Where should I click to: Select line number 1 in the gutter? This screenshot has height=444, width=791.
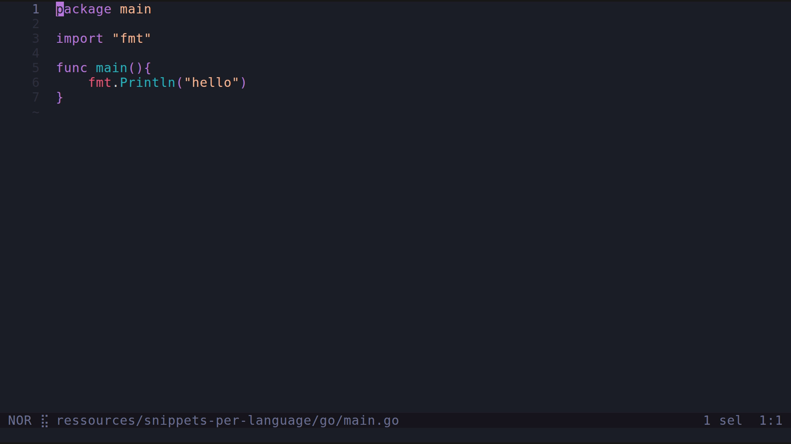click(x=36, y=9)
